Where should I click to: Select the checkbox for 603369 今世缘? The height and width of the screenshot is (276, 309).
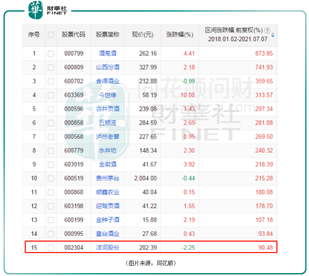click(x=51, y=95)
